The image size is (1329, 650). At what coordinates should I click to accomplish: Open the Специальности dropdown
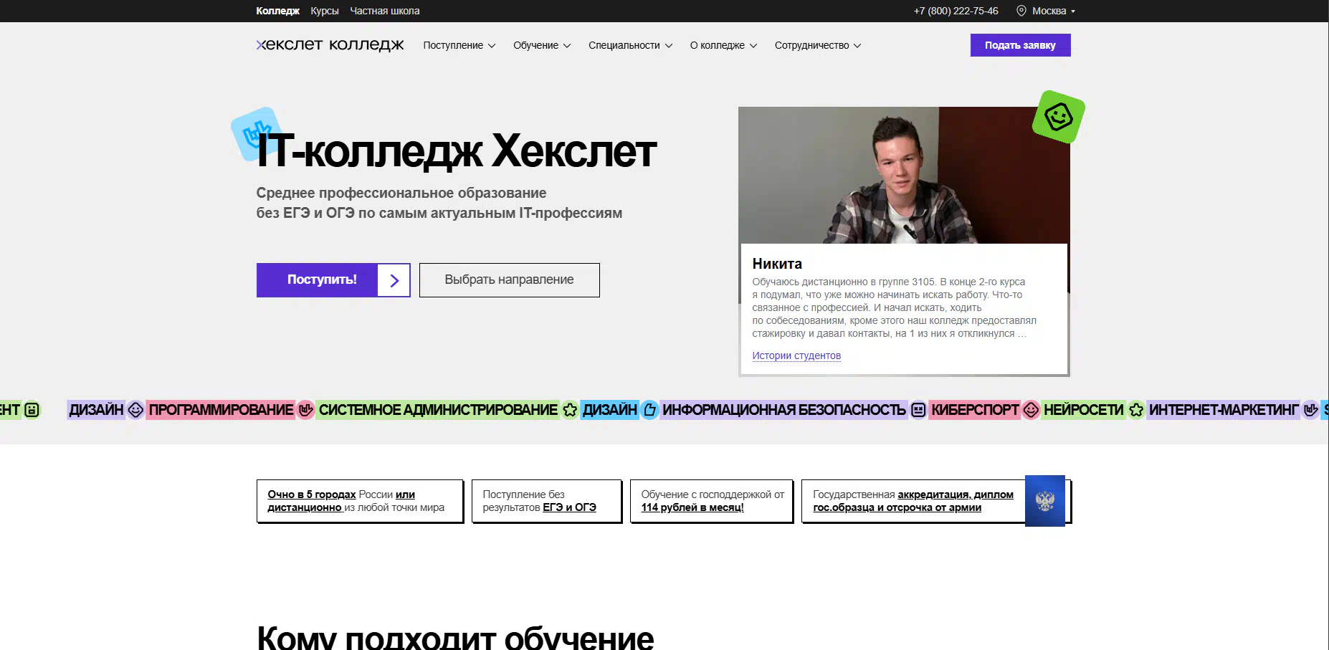(x=631, y=45)
